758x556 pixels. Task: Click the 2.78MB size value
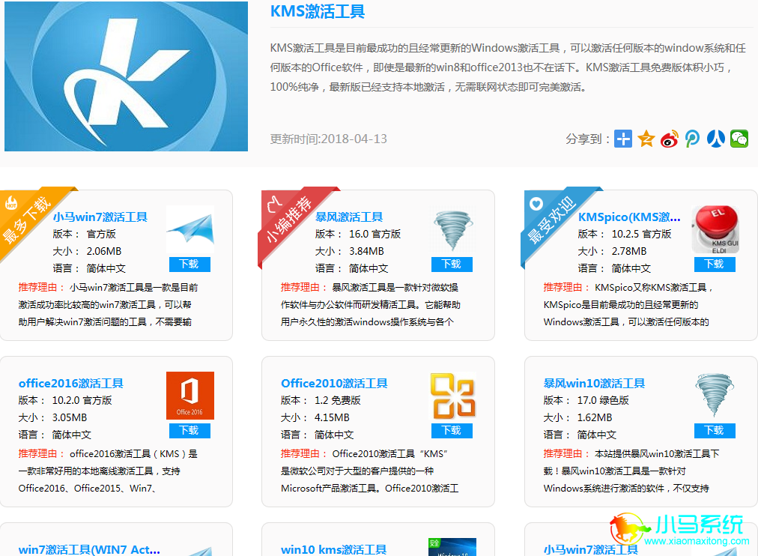[629, 252]
